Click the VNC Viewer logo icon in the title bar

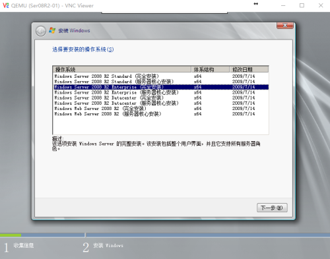pos(6,5)
